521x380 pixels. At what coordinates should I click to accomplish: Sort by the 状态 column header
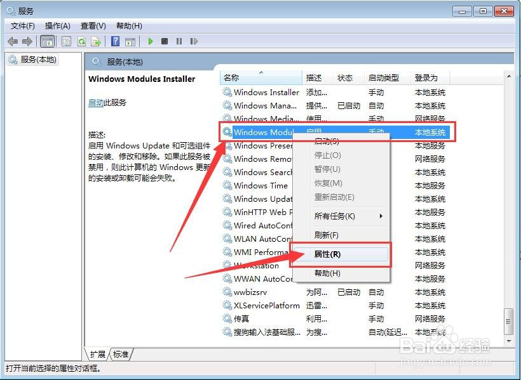pyautogui.click(x=349, y=77)
